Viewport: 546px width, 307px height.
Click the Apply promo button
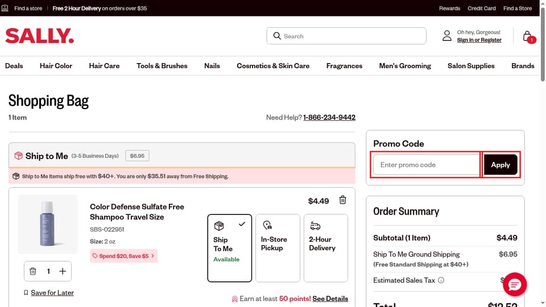click(x=500, y=165)
